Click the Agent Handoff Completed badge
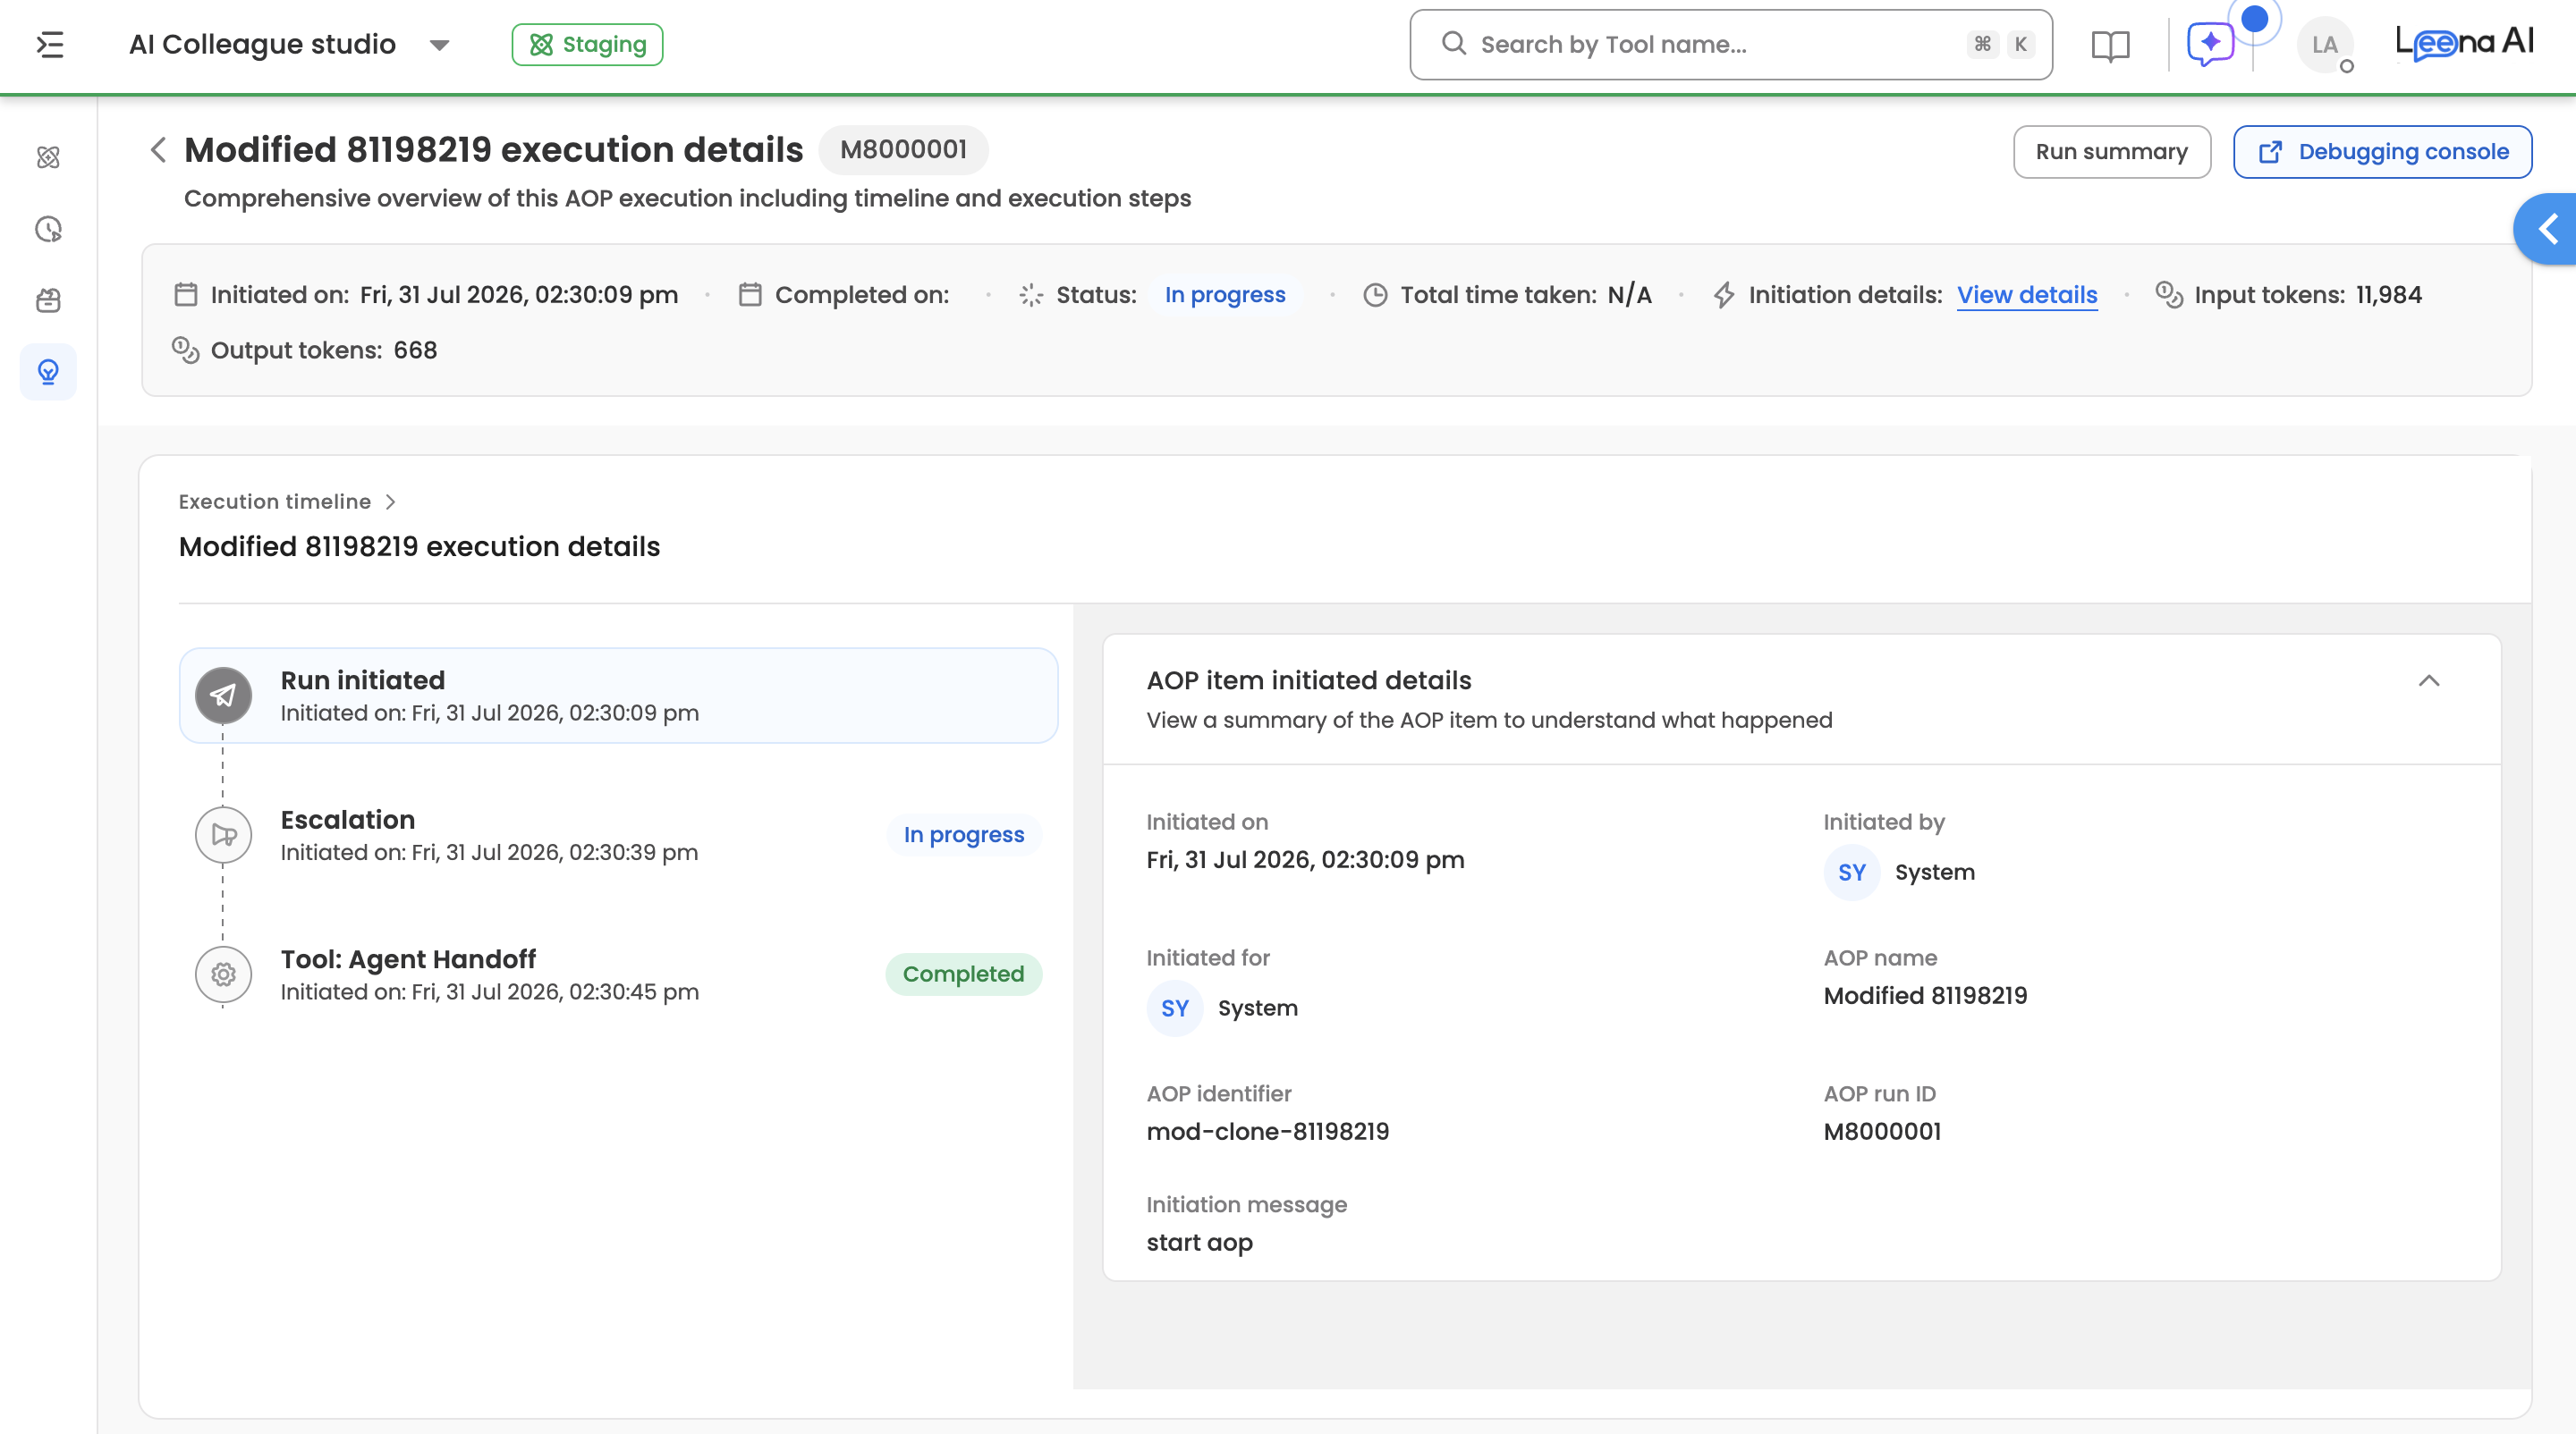Screen dimensions: 2576x1434 pyautogui.click(x=963, y=974)
